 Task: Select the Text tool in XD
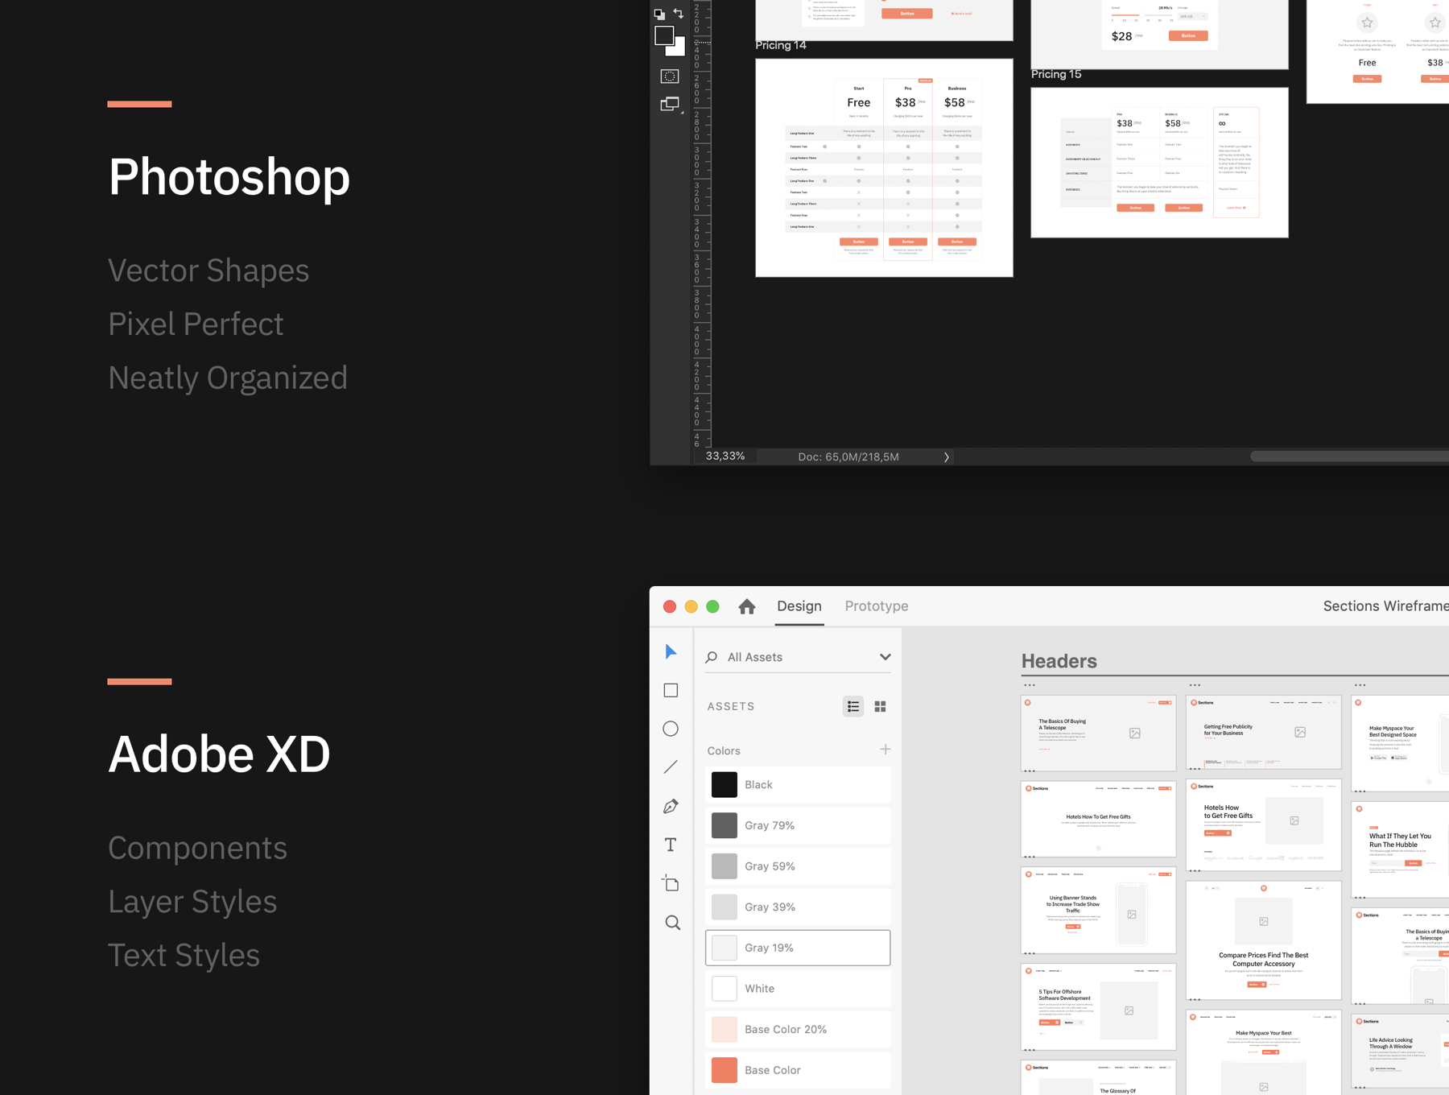point(671,845)
